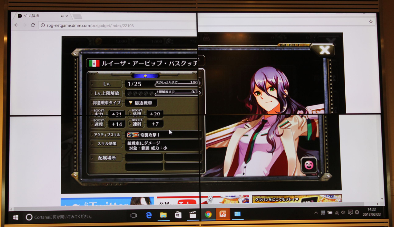Image resolution: width=394 pixels, height=227 pixels.
Task: Open the network icon in the system tray
Action: click(337, 213)
